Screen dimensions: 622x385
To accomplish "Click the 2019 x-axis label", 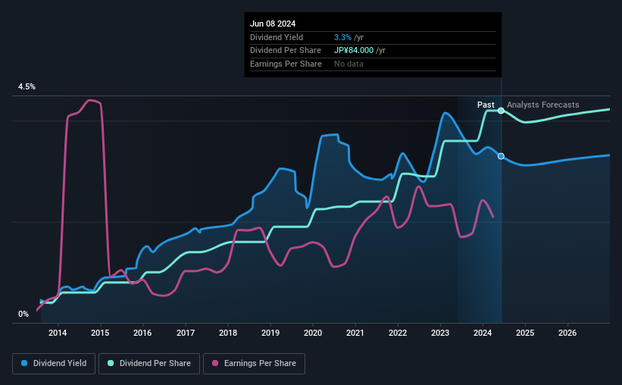I will [270, 333].
